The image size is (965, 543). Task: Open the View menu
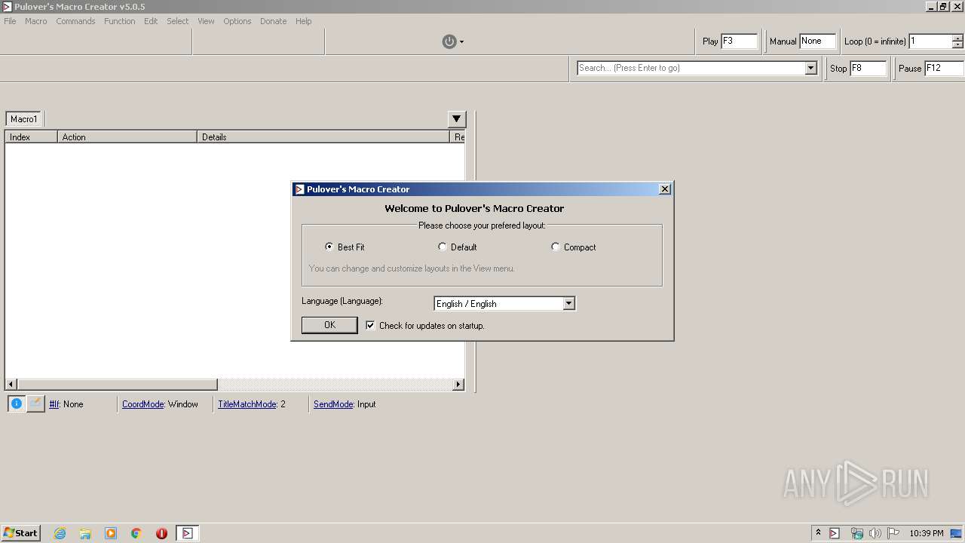[x=206, y=21]
